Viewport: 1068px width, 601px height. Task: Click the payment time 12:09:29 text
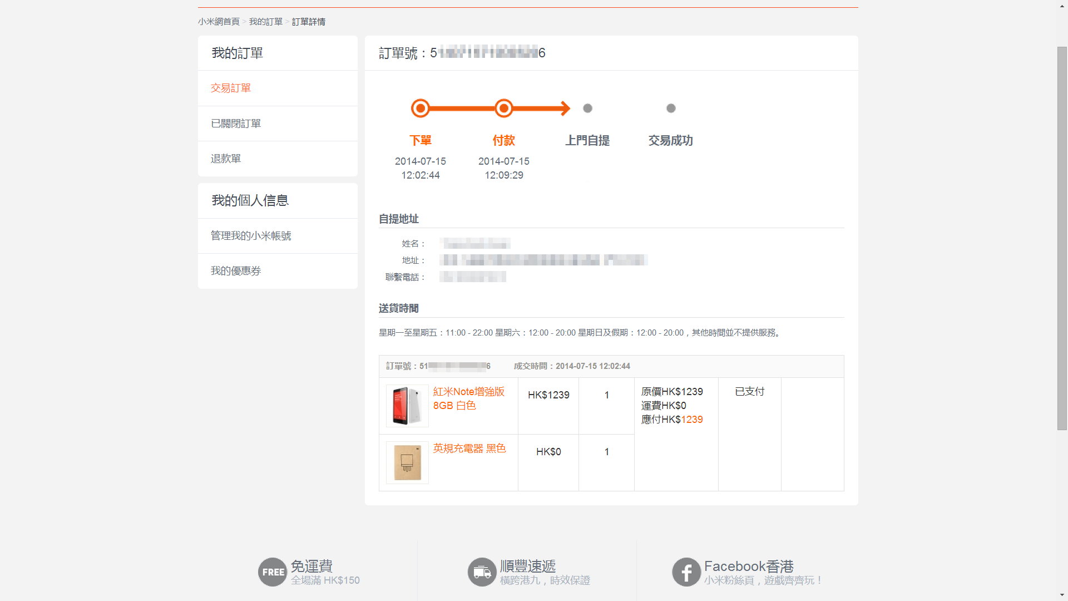click(504, 175)
